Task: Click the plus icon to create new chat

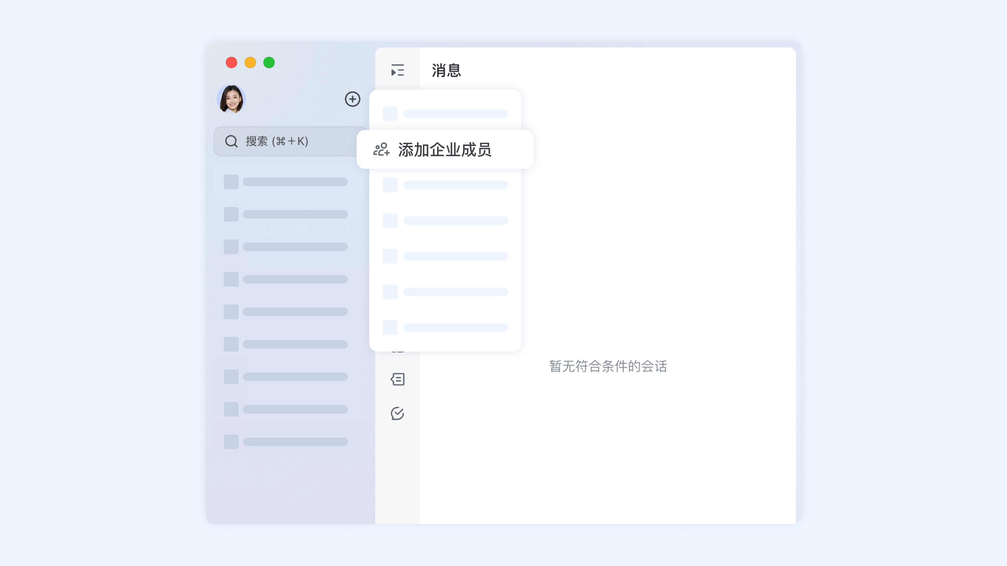Action: (x=353, y=99)
